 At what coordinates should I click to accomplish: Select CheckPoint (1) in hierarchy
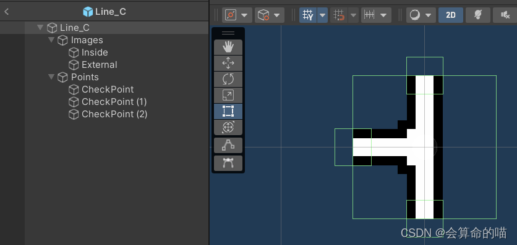point(114,102)
